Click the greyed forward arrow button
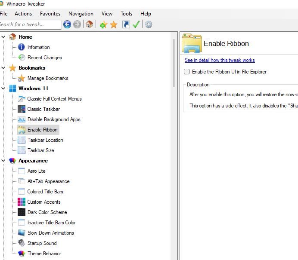This screenshot has width=298, height=260. [77, 24]
